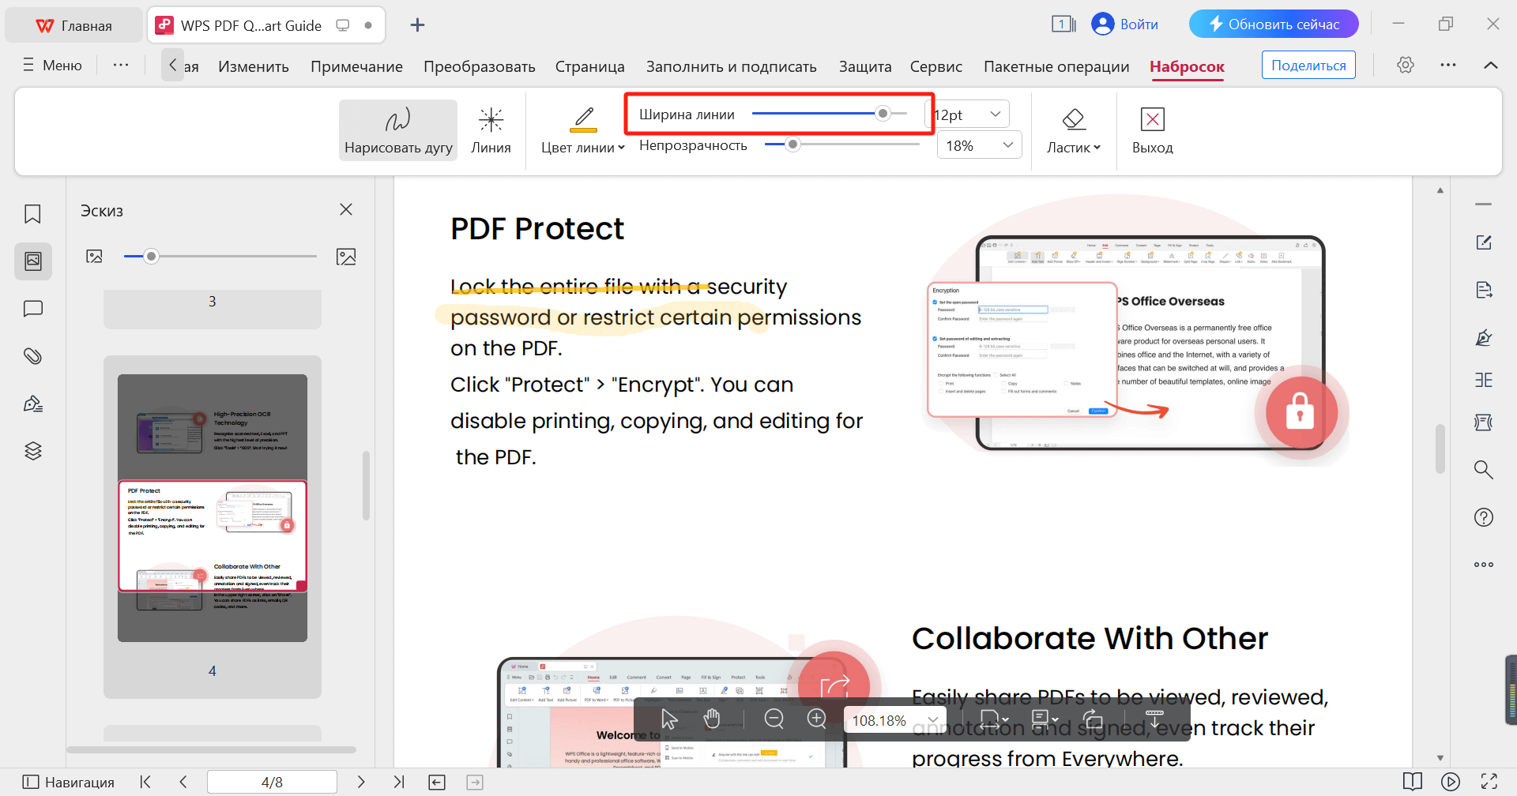Select the Нарисовать дугу drawing tool
The height and width of the screenshot is (796, 1517).
397,129
